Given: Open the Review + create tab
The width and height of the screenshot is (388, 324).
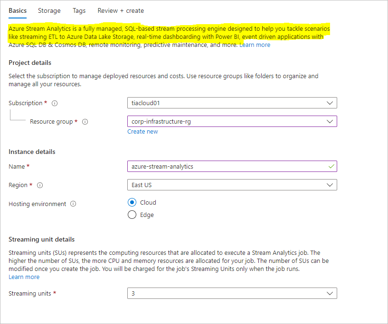Looking at the screenshot, I should 121,10.
